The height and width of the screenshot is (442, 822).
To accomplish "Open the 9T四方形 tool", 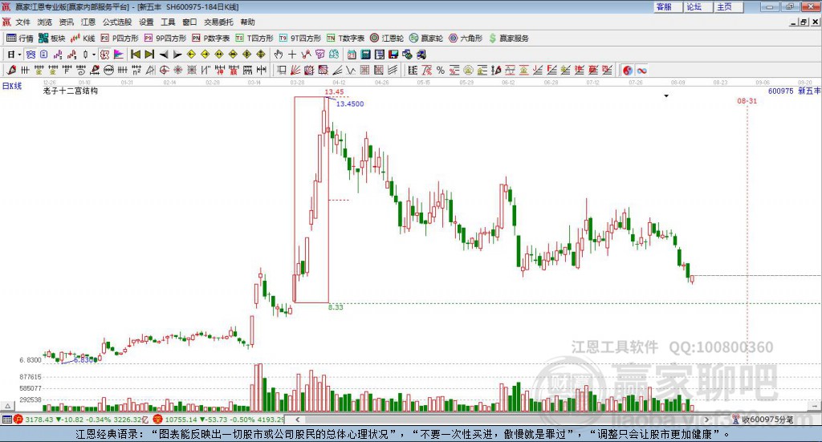I will coord(300,39).
